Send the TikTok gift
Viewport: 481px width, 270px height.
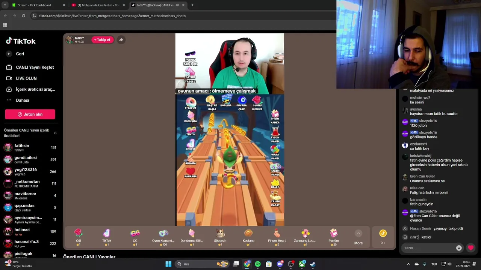pos(107,237)
